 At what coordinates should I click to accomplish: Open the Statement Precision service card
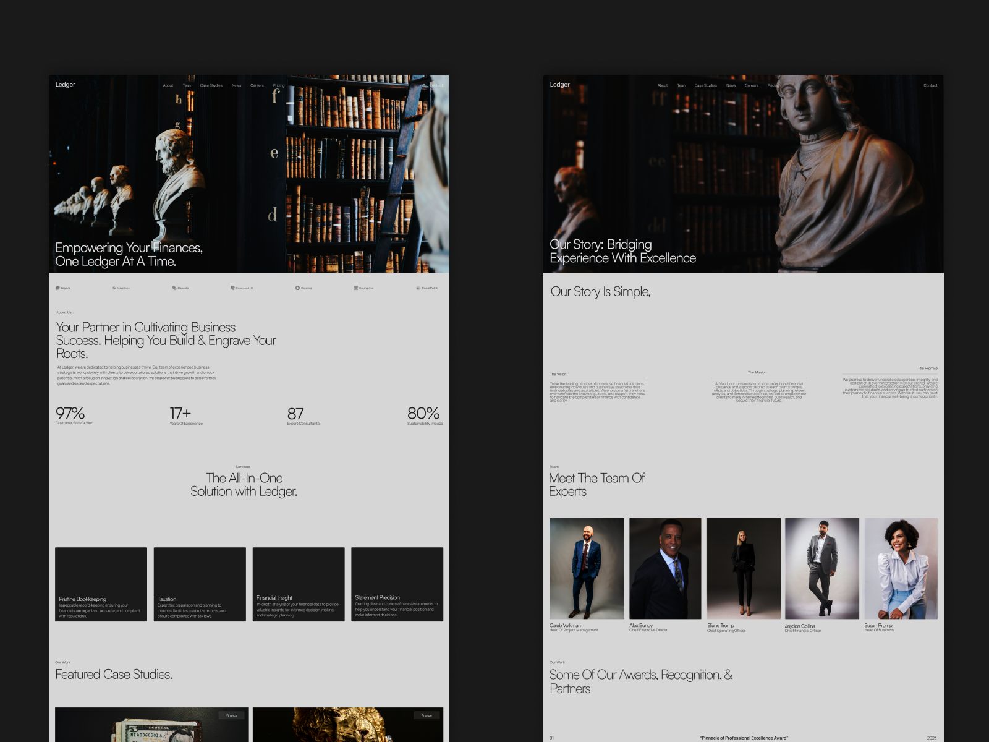click(397, 584)
